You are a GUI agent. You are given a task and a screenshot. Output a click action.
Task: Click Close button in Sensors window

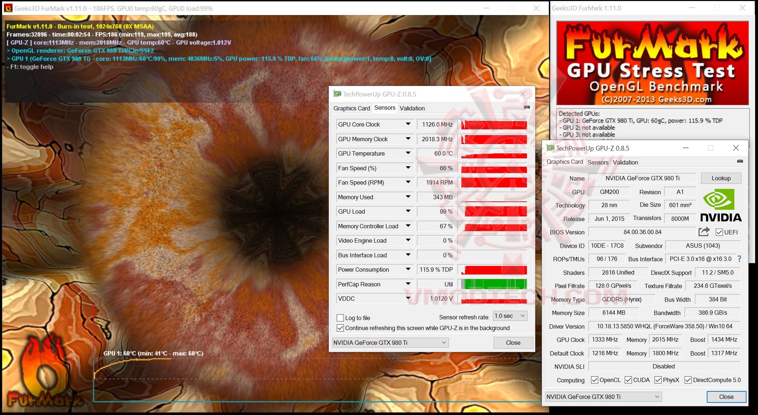[513, 343]
